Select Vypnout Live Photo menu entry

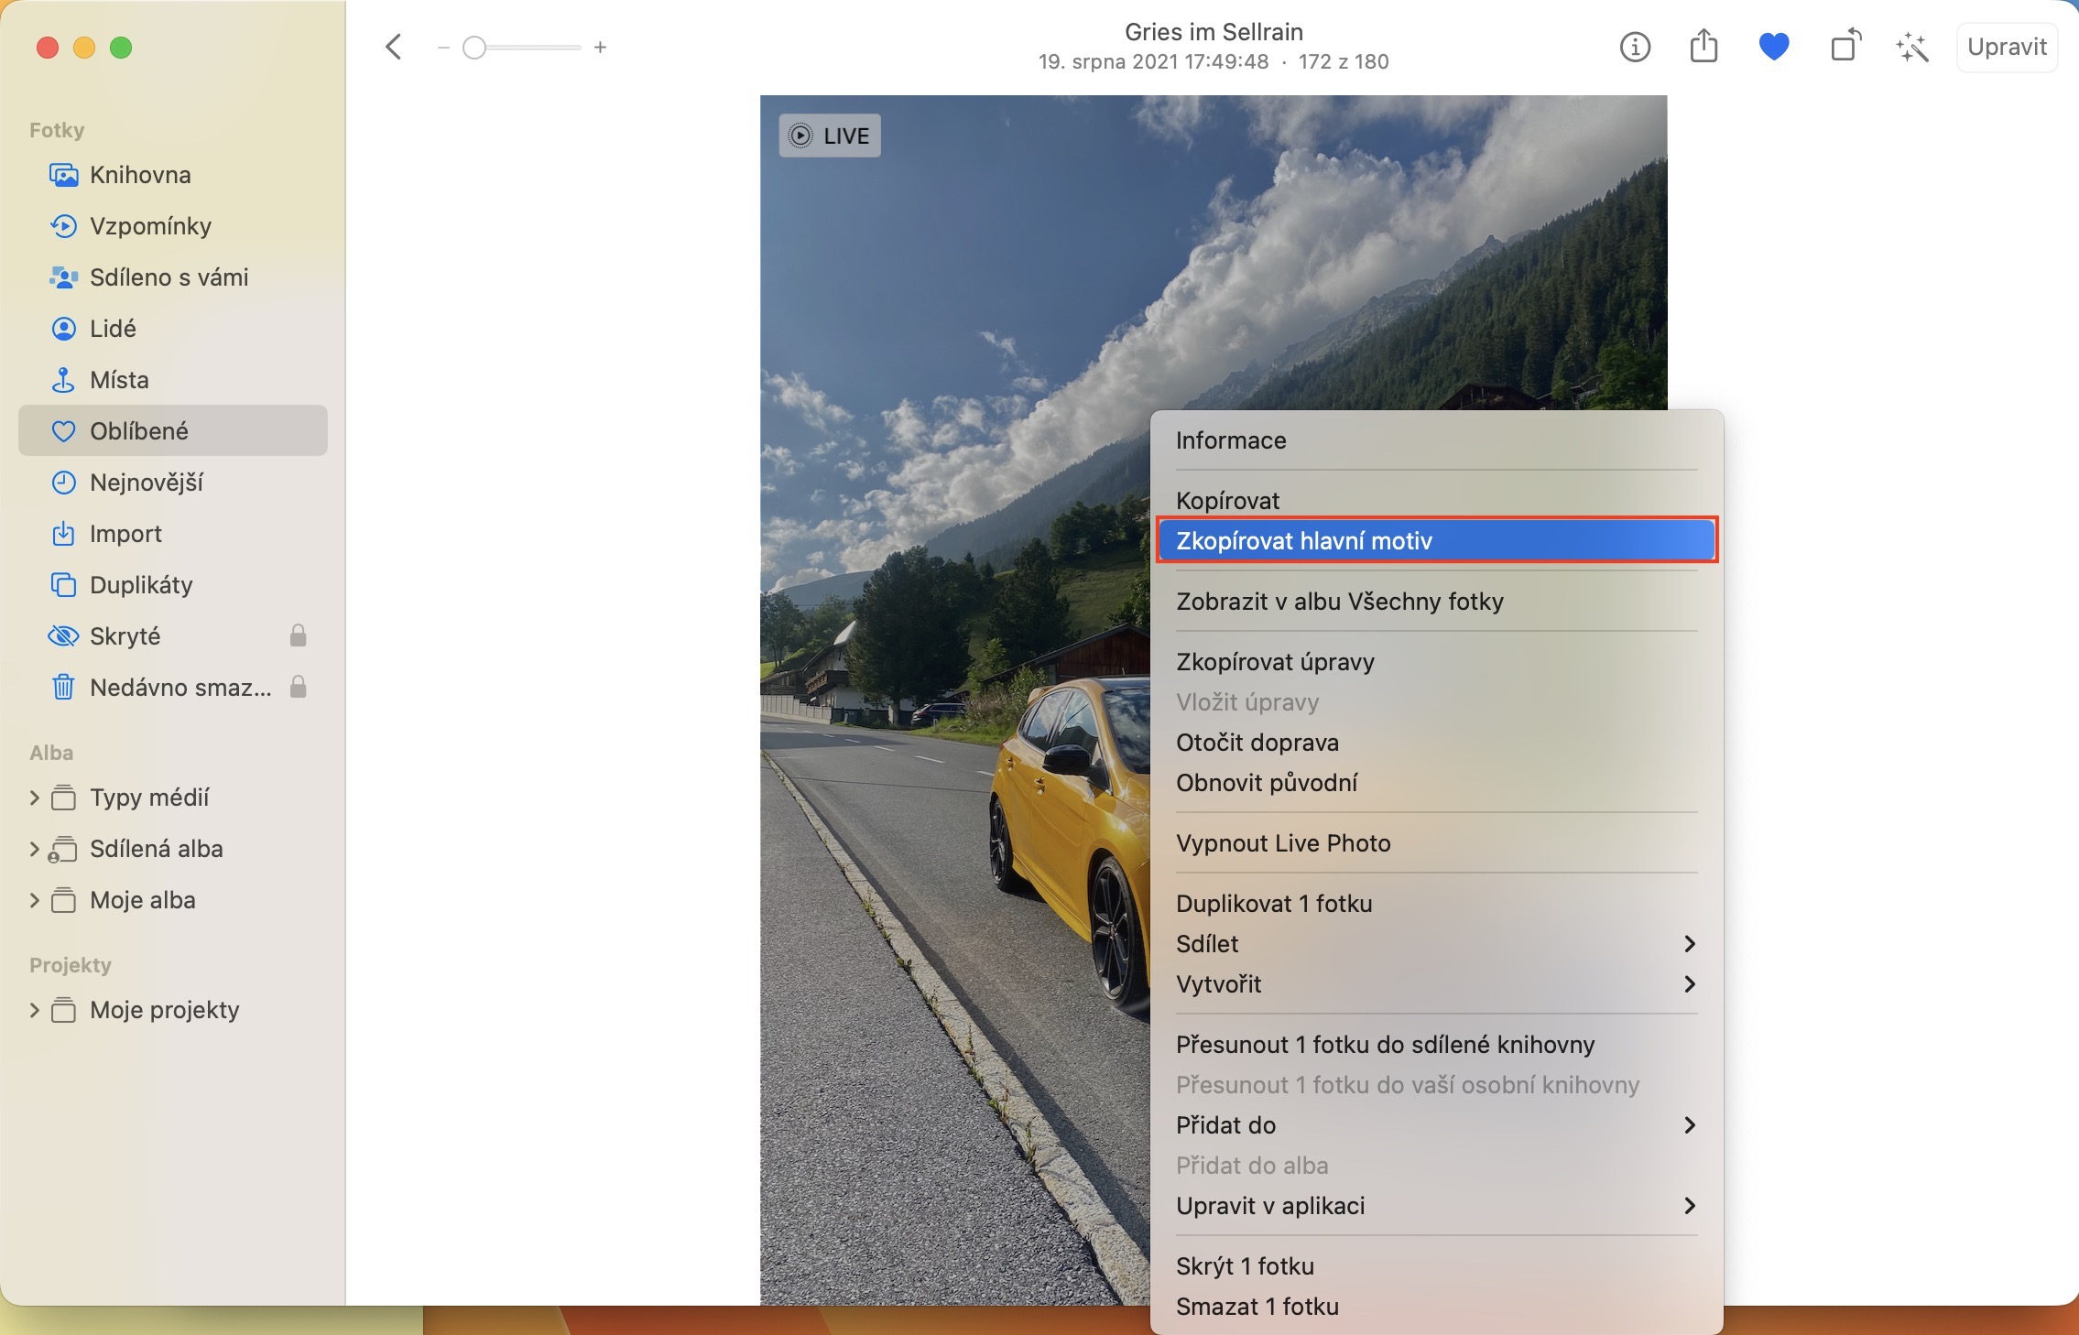(1283, 843)
